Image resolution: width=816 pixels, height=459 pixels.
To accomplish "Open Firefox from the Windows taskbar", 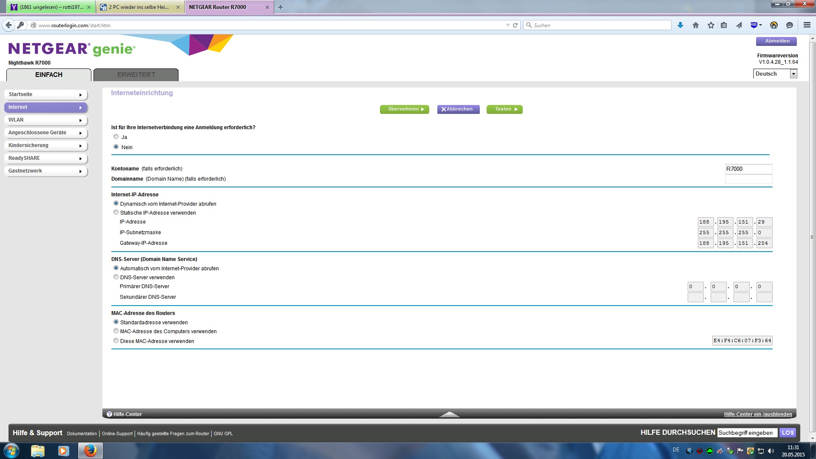I will click(90, 450).
